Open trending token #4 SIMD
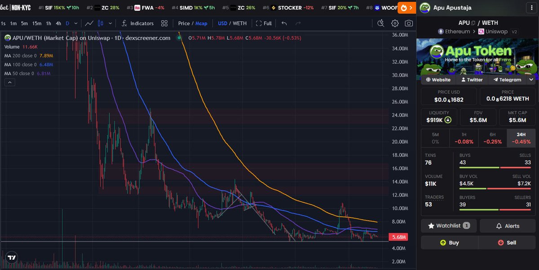This screenshot has height=270, width=539. tap(194, 8)
